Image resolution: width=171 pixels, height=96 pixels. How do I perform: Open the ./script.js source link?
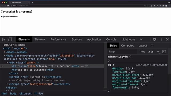coord(37,77)
